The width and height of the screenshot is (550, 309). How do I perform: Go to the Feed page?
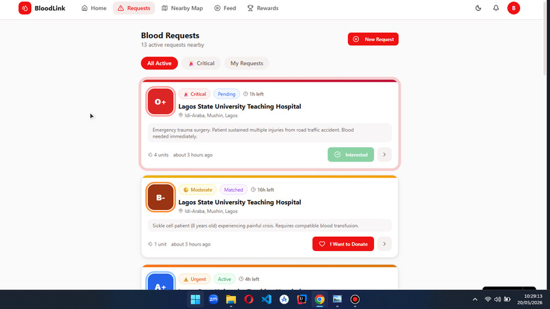coord(225,8)
